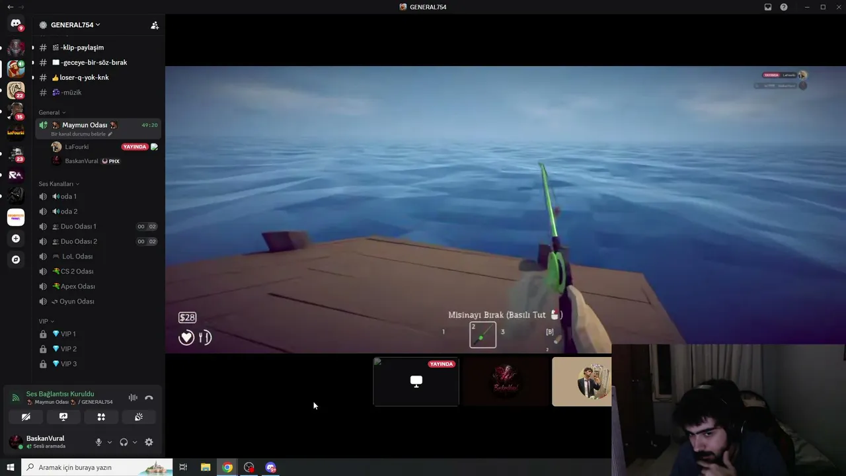This screenshot has height=476, width=846.
Task: Click the Add a Server plus icon
Action: [x=16, y=239]
